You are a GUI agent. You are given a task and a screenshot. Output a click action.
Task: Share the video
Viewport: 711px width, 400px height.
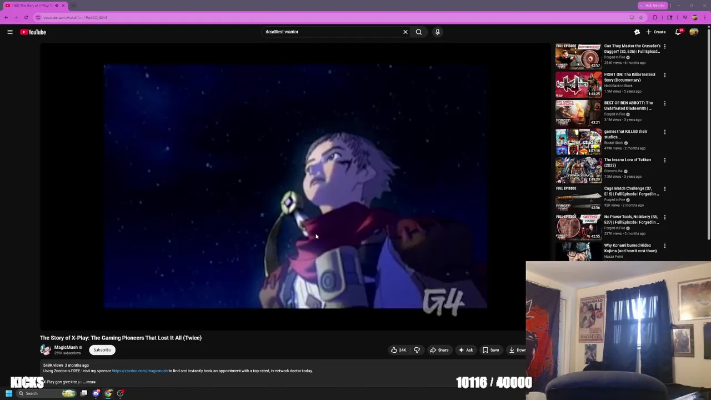pyautogui.click(x=439, y=350)
